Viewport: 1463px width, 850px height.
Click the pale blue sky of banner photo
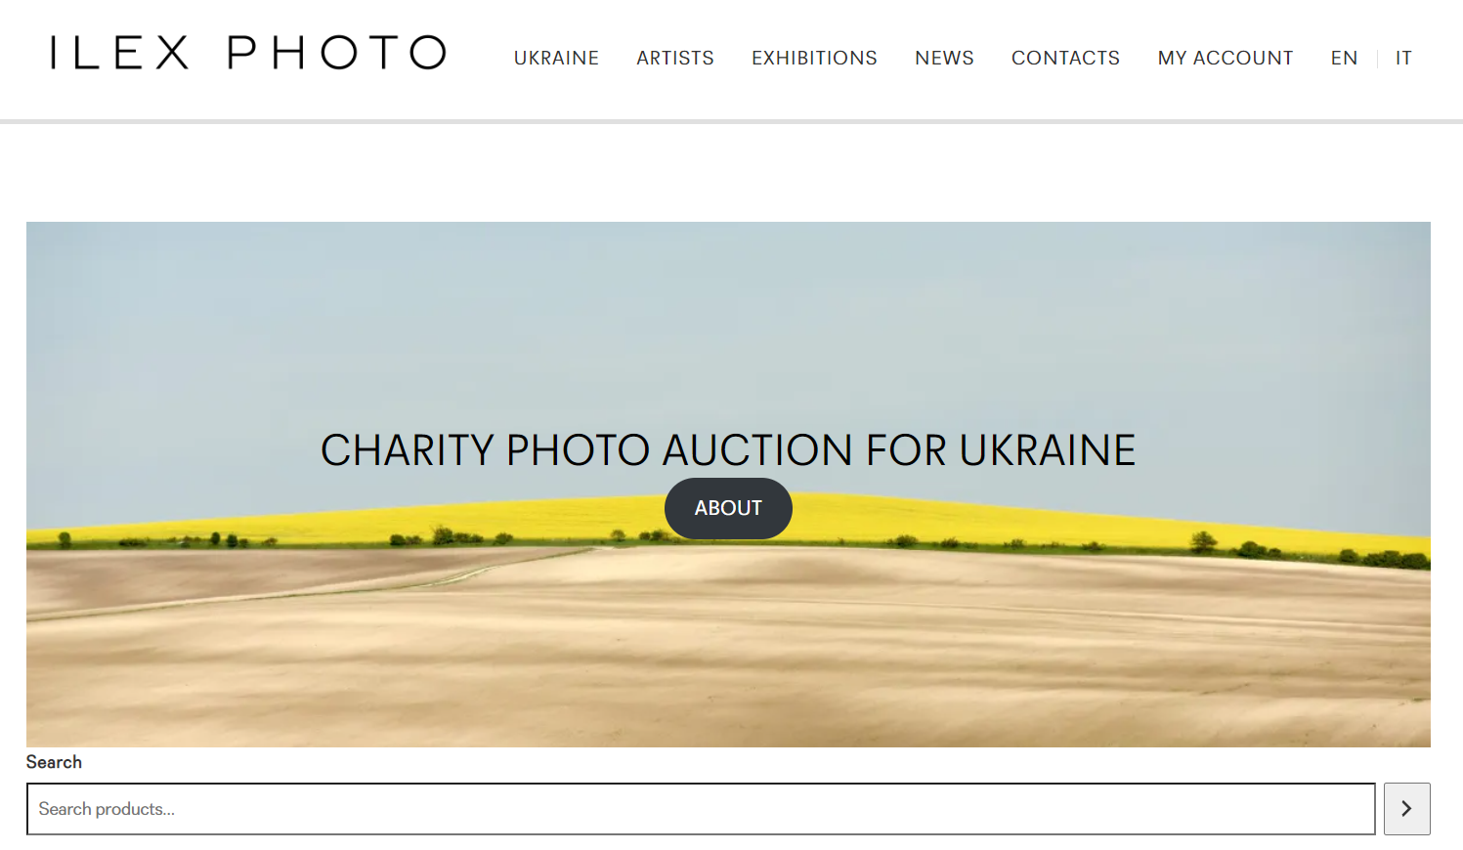point(728,322)
